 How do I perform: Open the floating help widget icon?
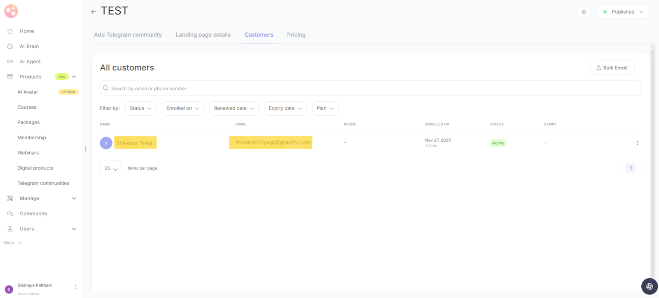click(x=649, y=286)
